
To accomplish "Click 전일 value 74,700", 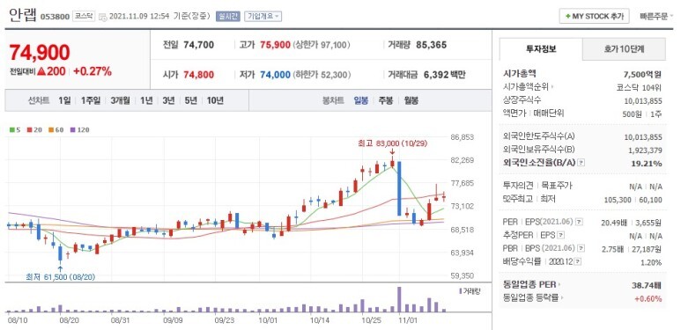I will (x=198, y=45).
